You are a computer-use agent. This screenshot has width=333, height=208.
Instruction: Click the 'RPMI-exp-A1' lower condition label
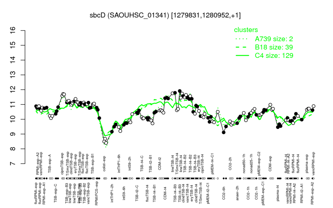click(44, 193)
